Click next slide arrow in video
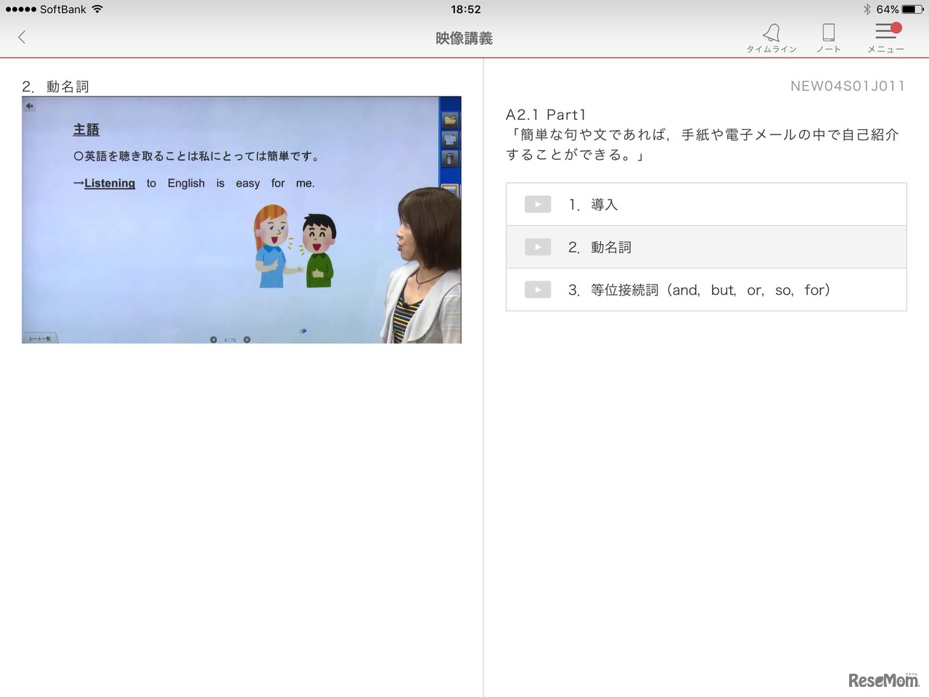Image resolution: width=929 pixels, height=697 pixels. (x=247, y=339)
